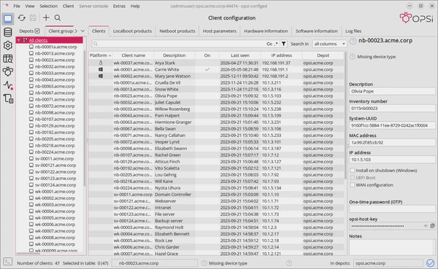Screen dimensions: 438x269
Task: Click the Linux platform icon for wk-00037
Action: [101, 63]
